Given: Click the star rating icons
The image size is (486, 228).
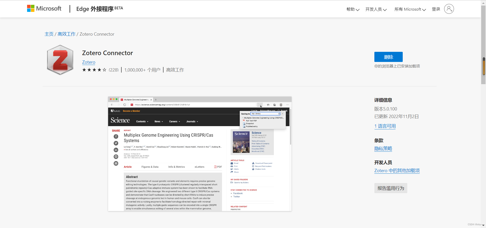Looking at the screenshot, I should click(x=94, y=70).
